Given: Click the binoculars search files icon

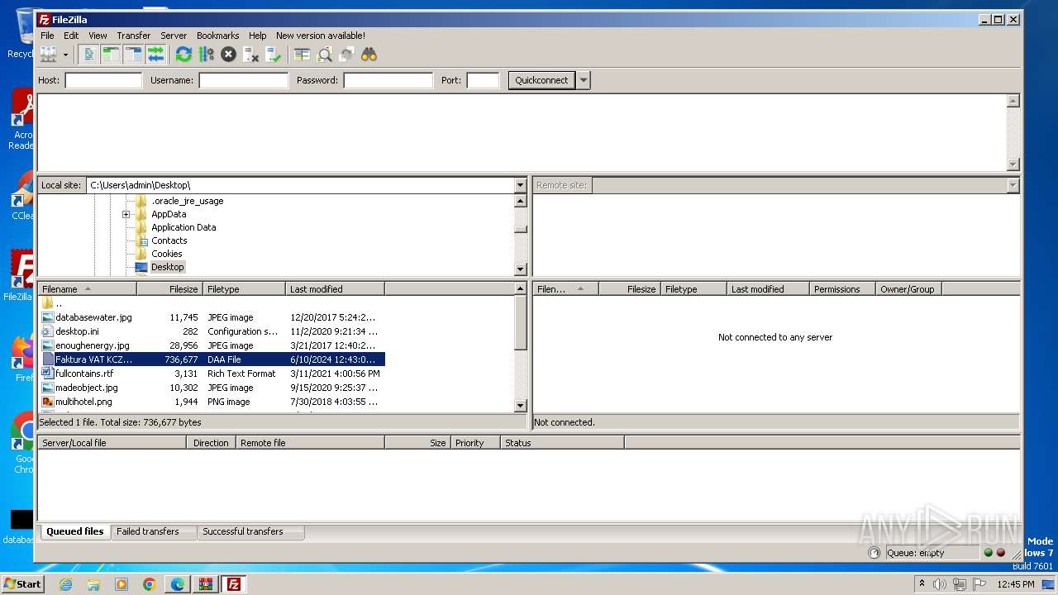Looking at the screenshot, I should pos(369,55).
